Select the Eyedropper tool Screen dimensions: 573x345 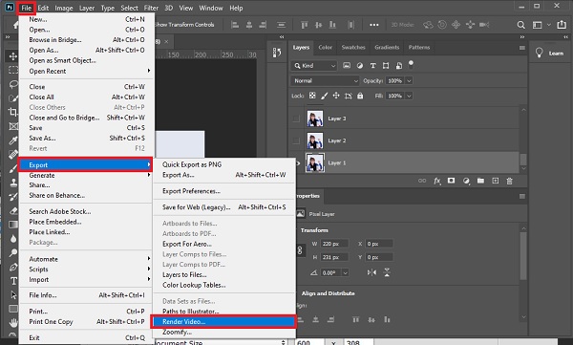13,140
